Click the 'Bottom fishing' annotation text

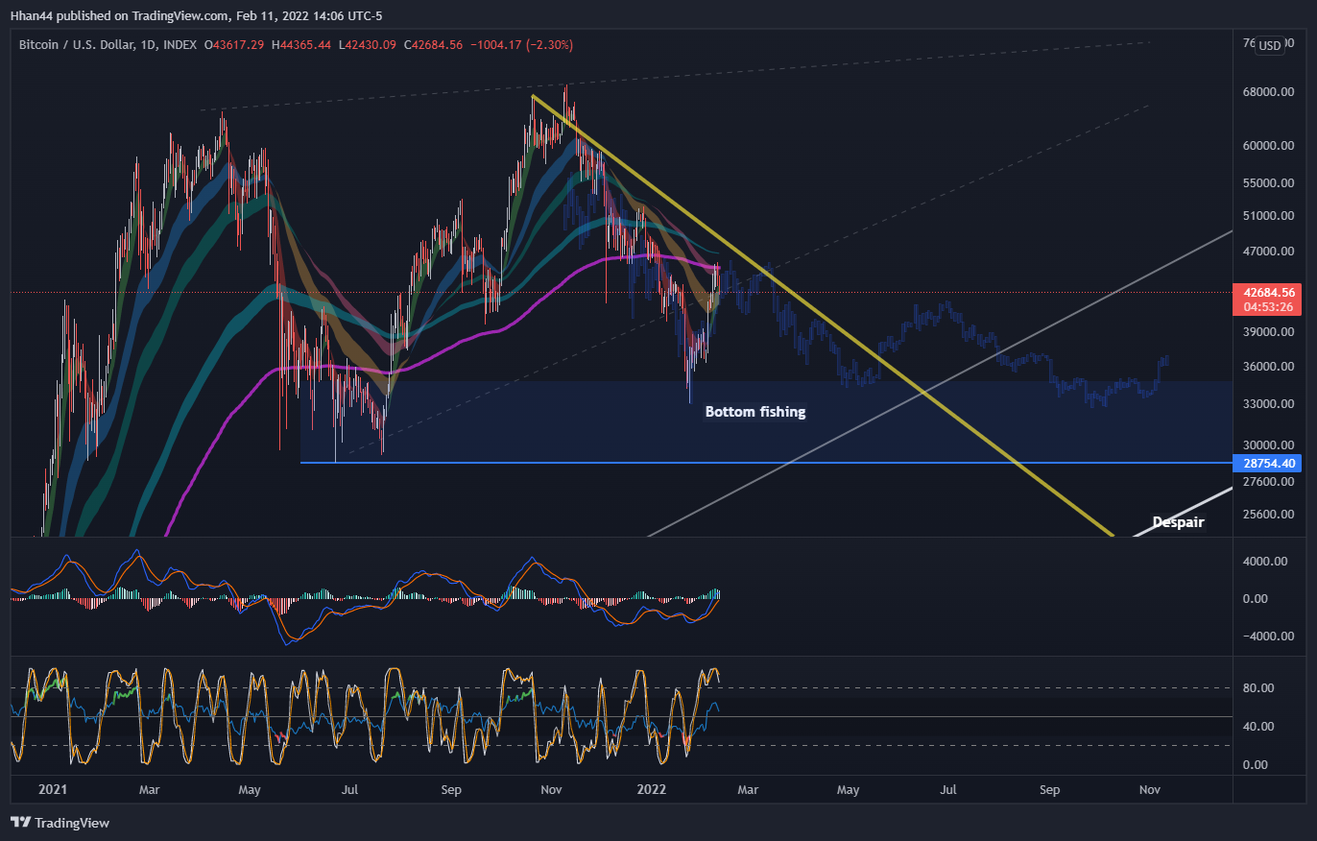click(755, 412)
